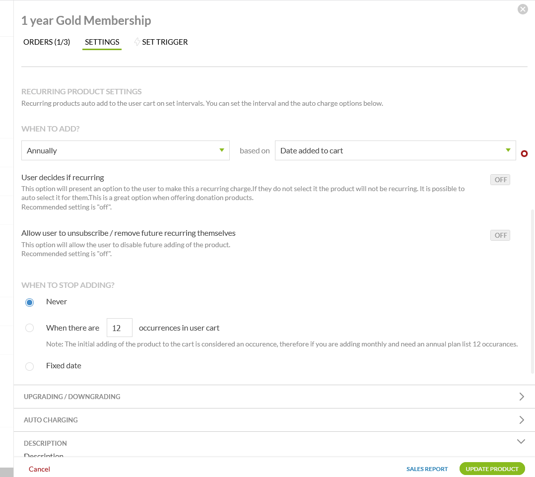Click the Cancel link

[x=39, y=469]
